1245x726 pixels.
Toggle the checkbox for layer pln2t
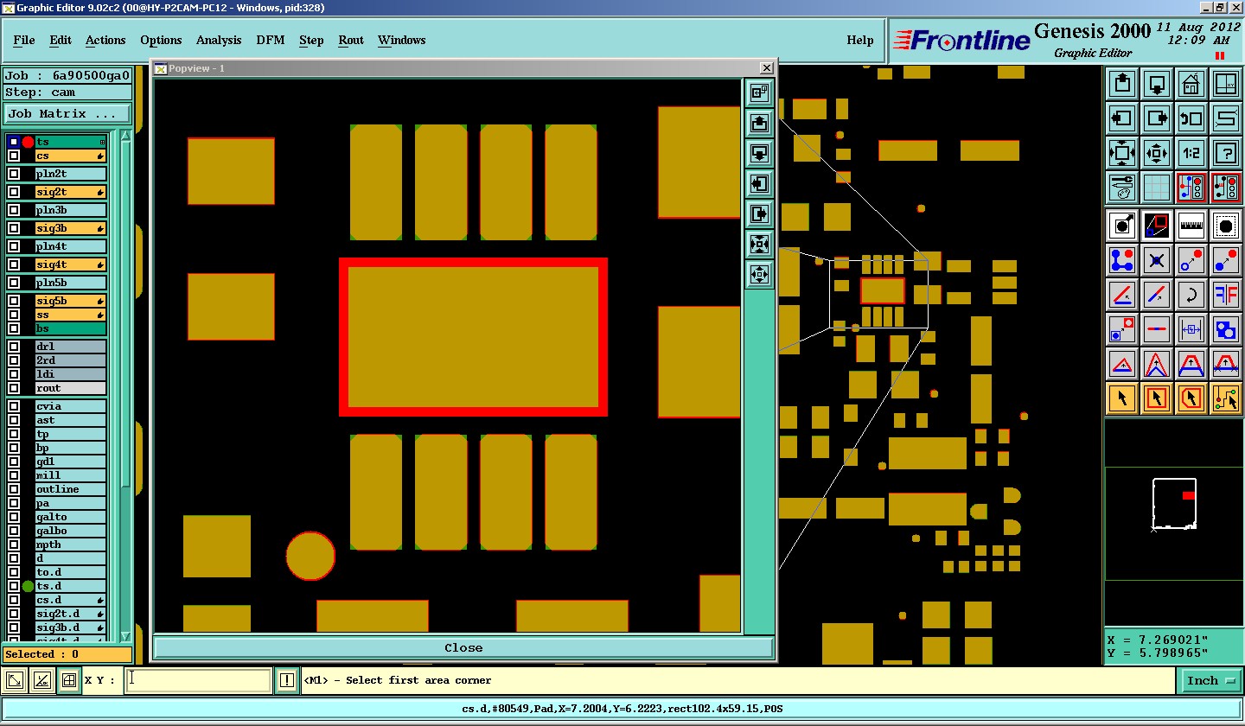tap(14, 174)
